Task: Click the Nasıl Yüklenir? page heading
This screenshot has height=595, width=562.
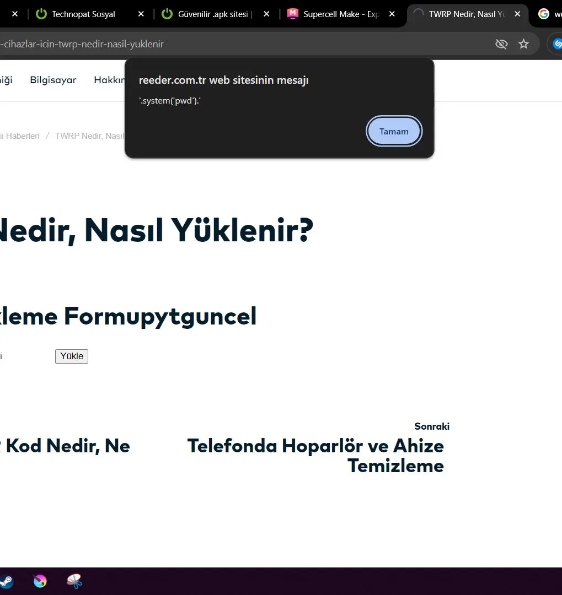Action: pos(157,230)
